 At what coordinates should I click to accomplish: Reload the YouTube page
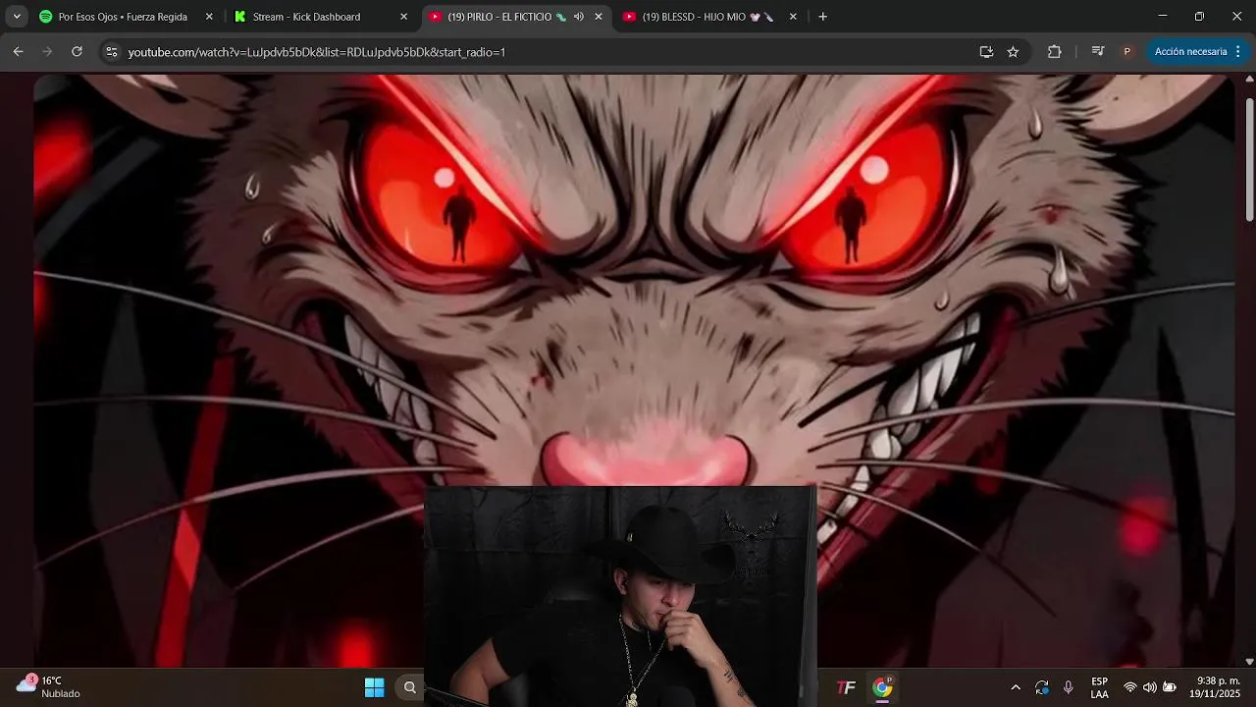click(77, 52)
